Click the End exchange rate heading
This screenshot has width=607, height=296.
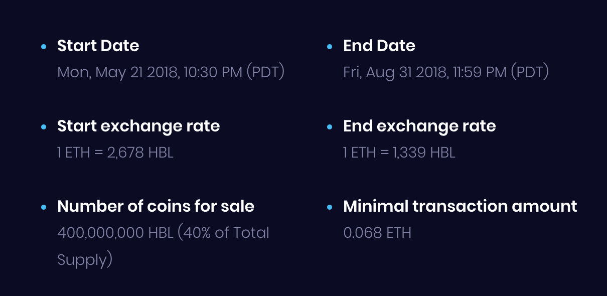pyautogui.click(x=419, y=126)
